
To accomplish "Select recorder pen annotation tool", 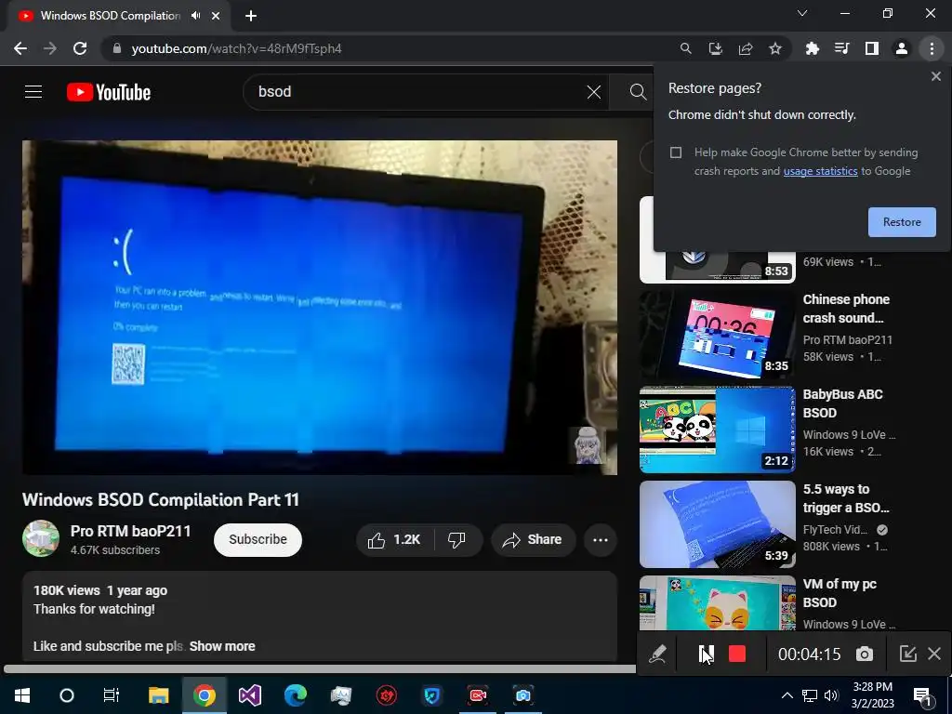I will click(657, 654).
